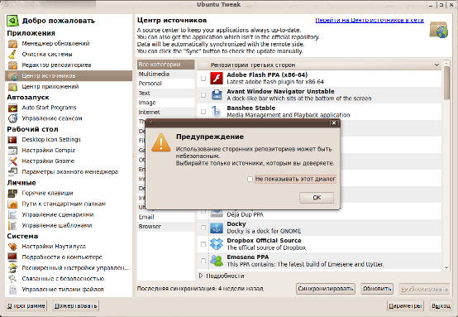Open Управление сеансом icon
Image resolution: width=458 pixels, height=317 pixels.
point(12,118)
